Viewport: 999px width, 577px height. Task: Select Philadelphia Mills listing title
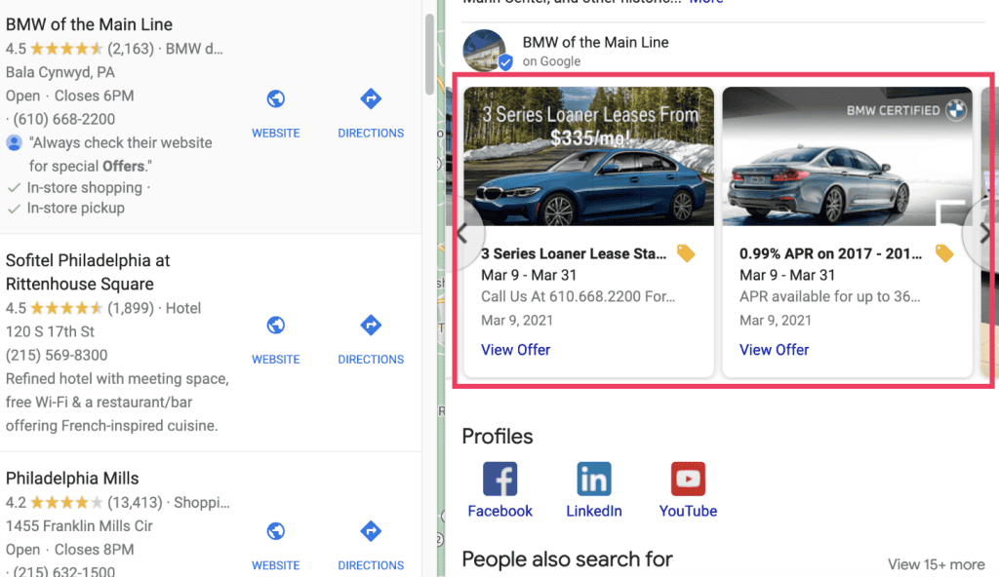point(72,478)
